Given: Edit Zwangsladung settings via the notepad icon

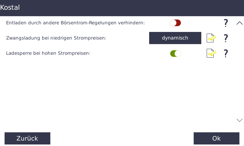Looking at the screenshot, I should [x=211, y=38].
